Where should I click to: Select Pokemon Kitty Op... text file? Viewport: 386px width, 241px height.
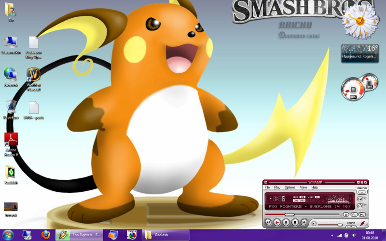34,48
